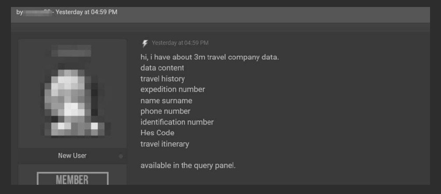Open the blurred author name in header

[x=38, y=12]
